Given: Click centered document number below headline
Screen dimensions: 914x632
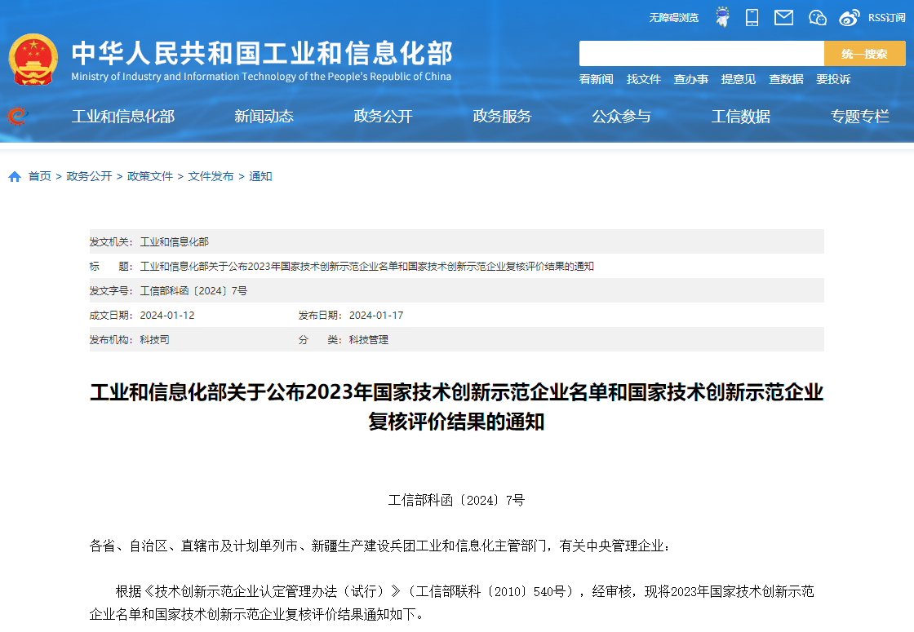Looking at the screenshot, I should point(456,501).
